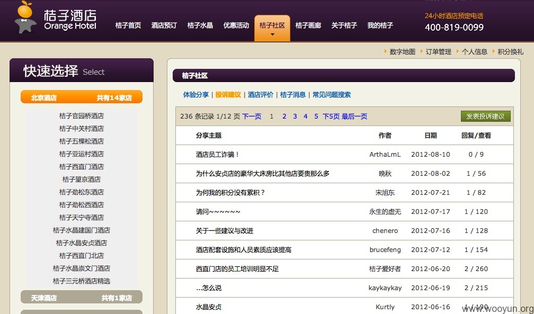The width and height of the screenshot is (534, 314).
Task: Switch to the 体验分享 tab
Action: point(196,95)
